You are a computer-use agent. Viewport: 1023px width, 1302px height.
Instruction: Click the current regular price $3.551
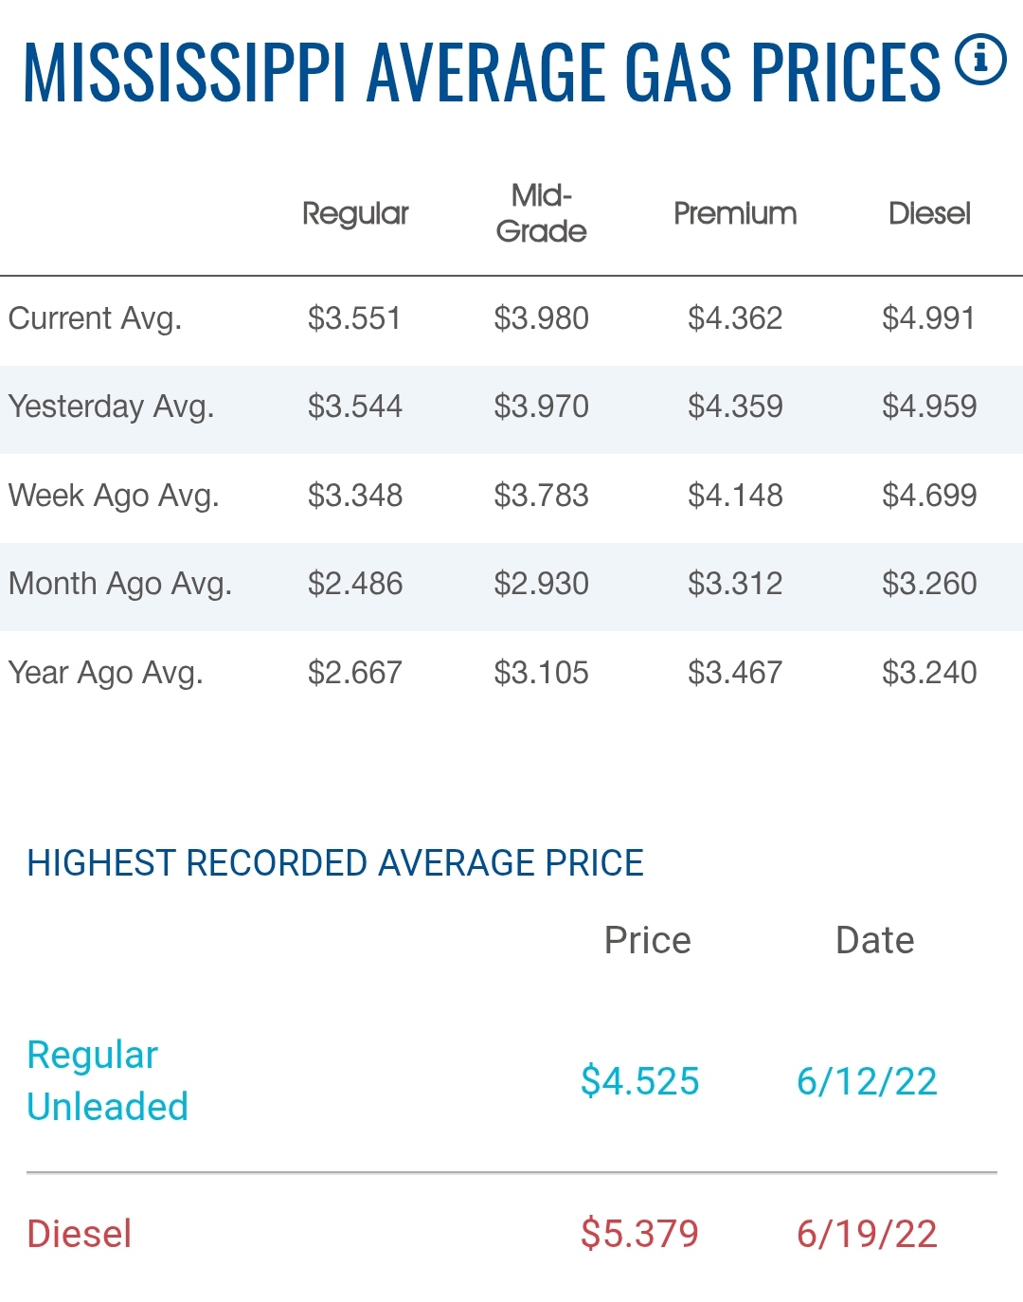(x=354, y=318)
